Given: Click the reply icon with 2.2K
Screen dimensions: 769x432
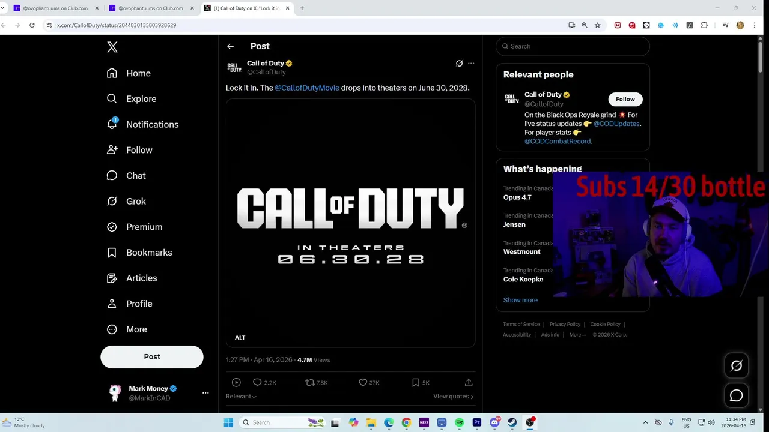Looking at the screenshot, I should [264, 382].
